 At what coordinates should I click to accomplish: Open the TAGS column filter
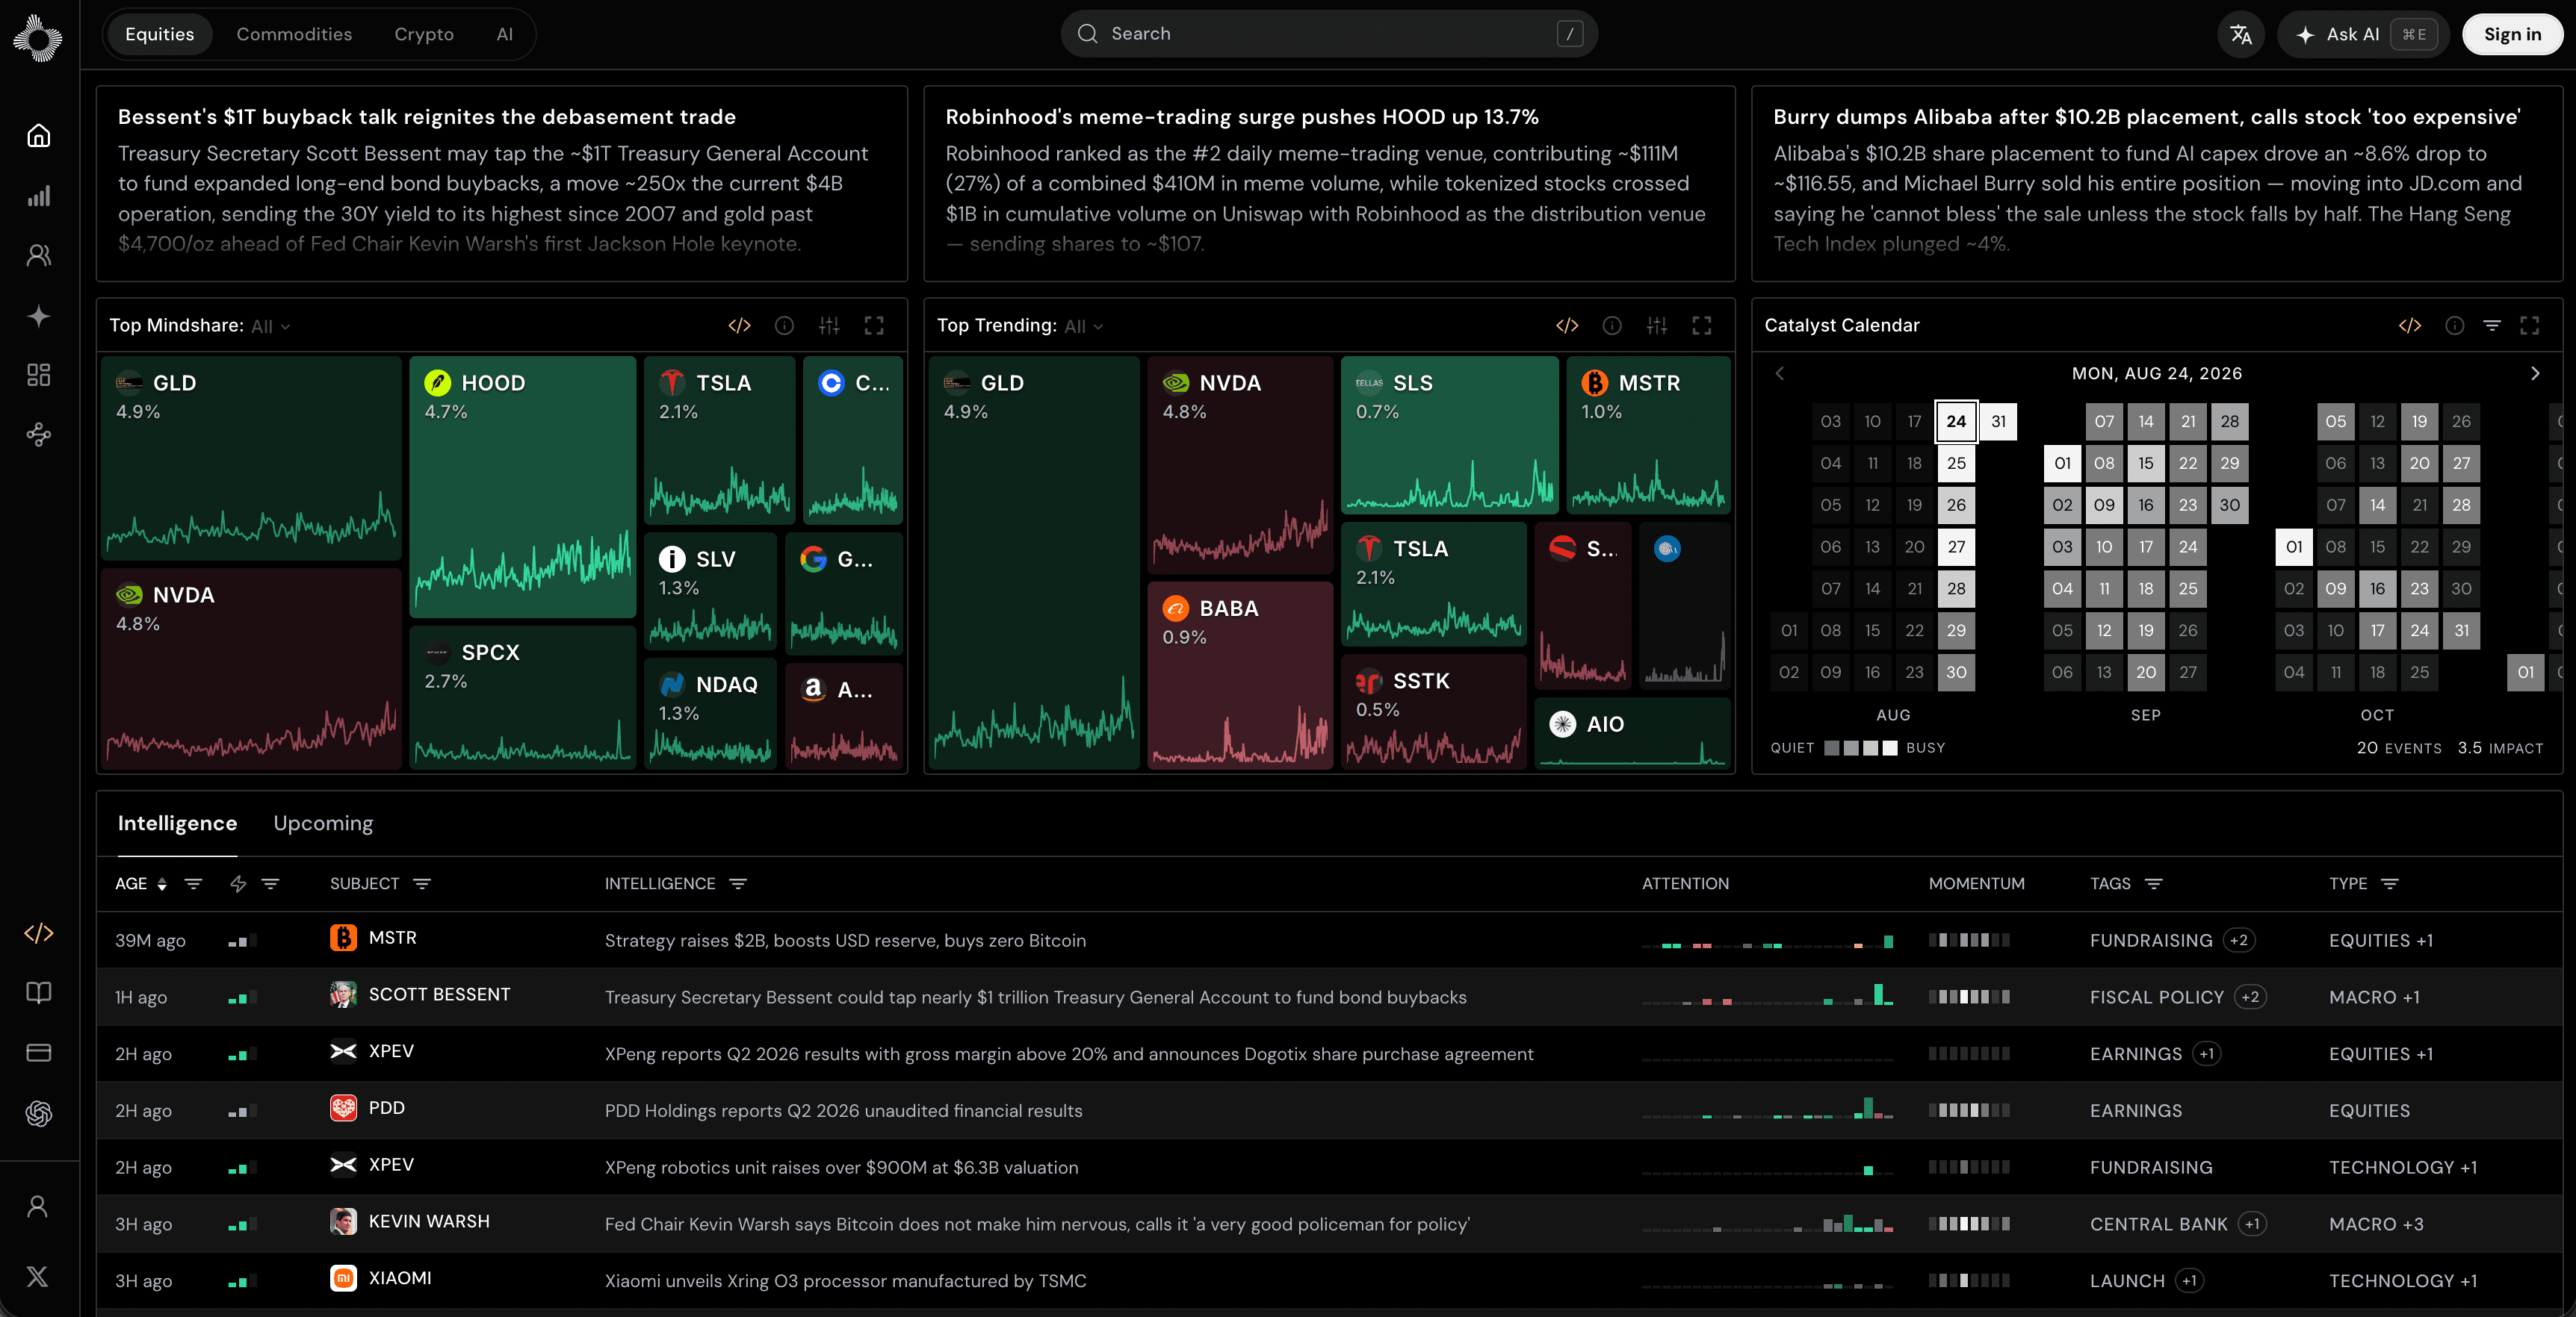[2154, 884]
